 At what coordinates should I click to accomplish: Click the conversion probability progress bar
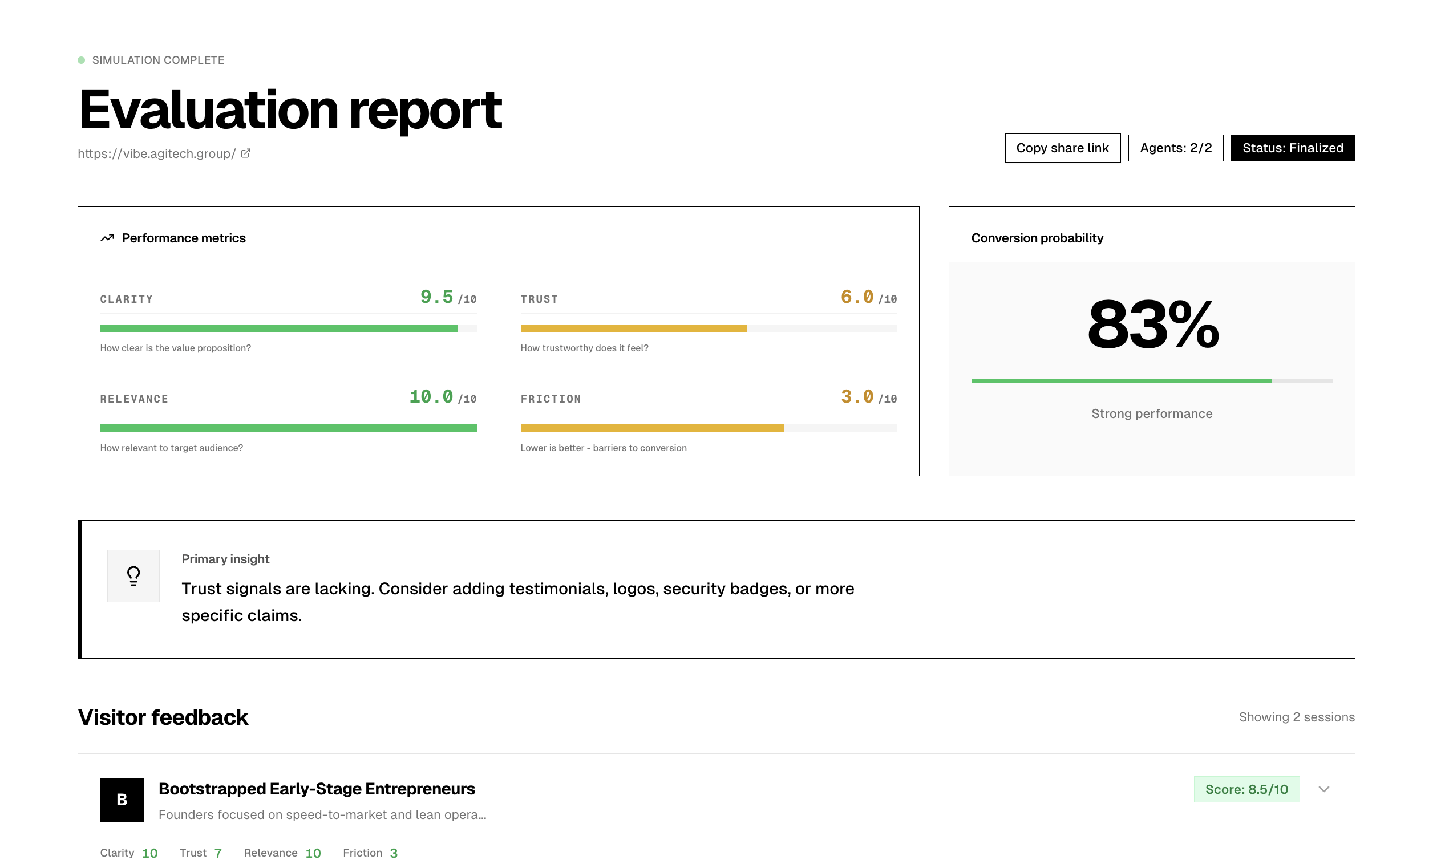[1151, 381]
